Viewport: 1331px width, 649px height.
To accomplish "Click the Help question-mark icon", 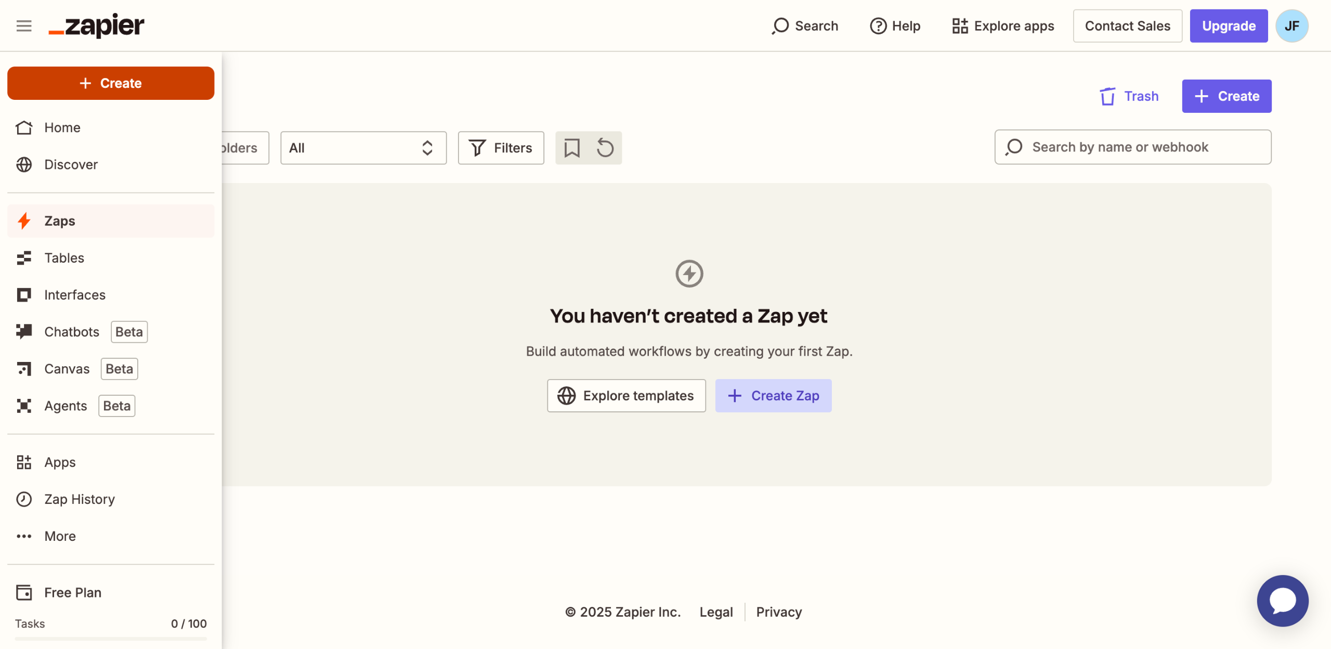I will pos(878,25).
